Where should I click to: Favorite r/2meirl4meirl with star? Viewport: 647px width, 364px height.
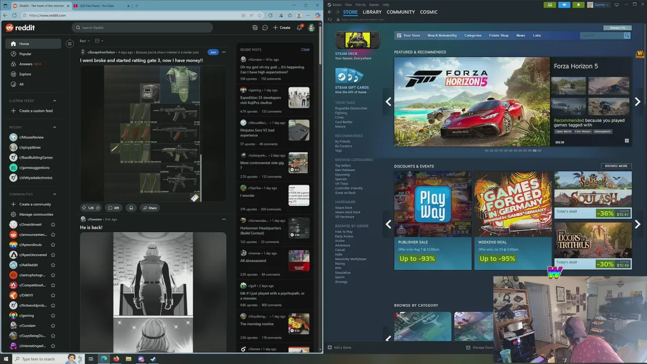53,224
